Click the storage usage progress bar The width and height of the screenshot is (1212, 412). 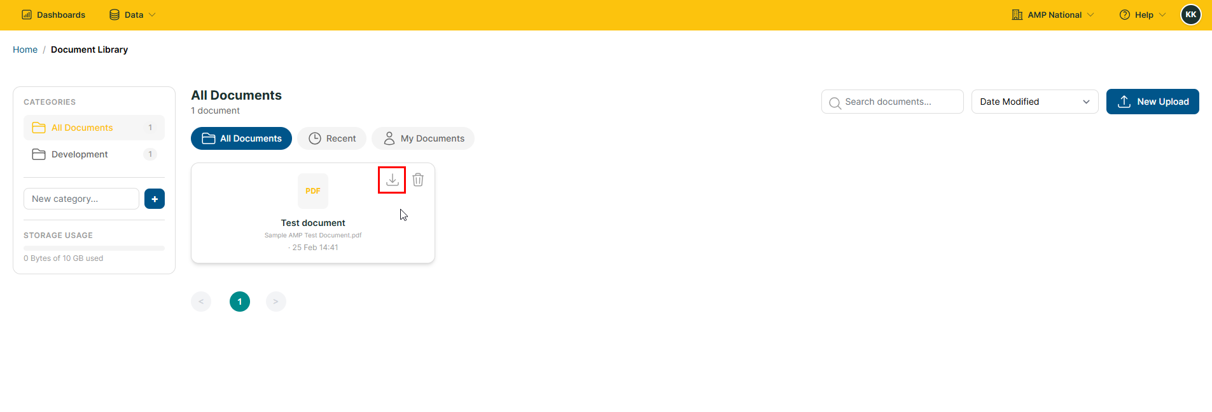(94, 248)
